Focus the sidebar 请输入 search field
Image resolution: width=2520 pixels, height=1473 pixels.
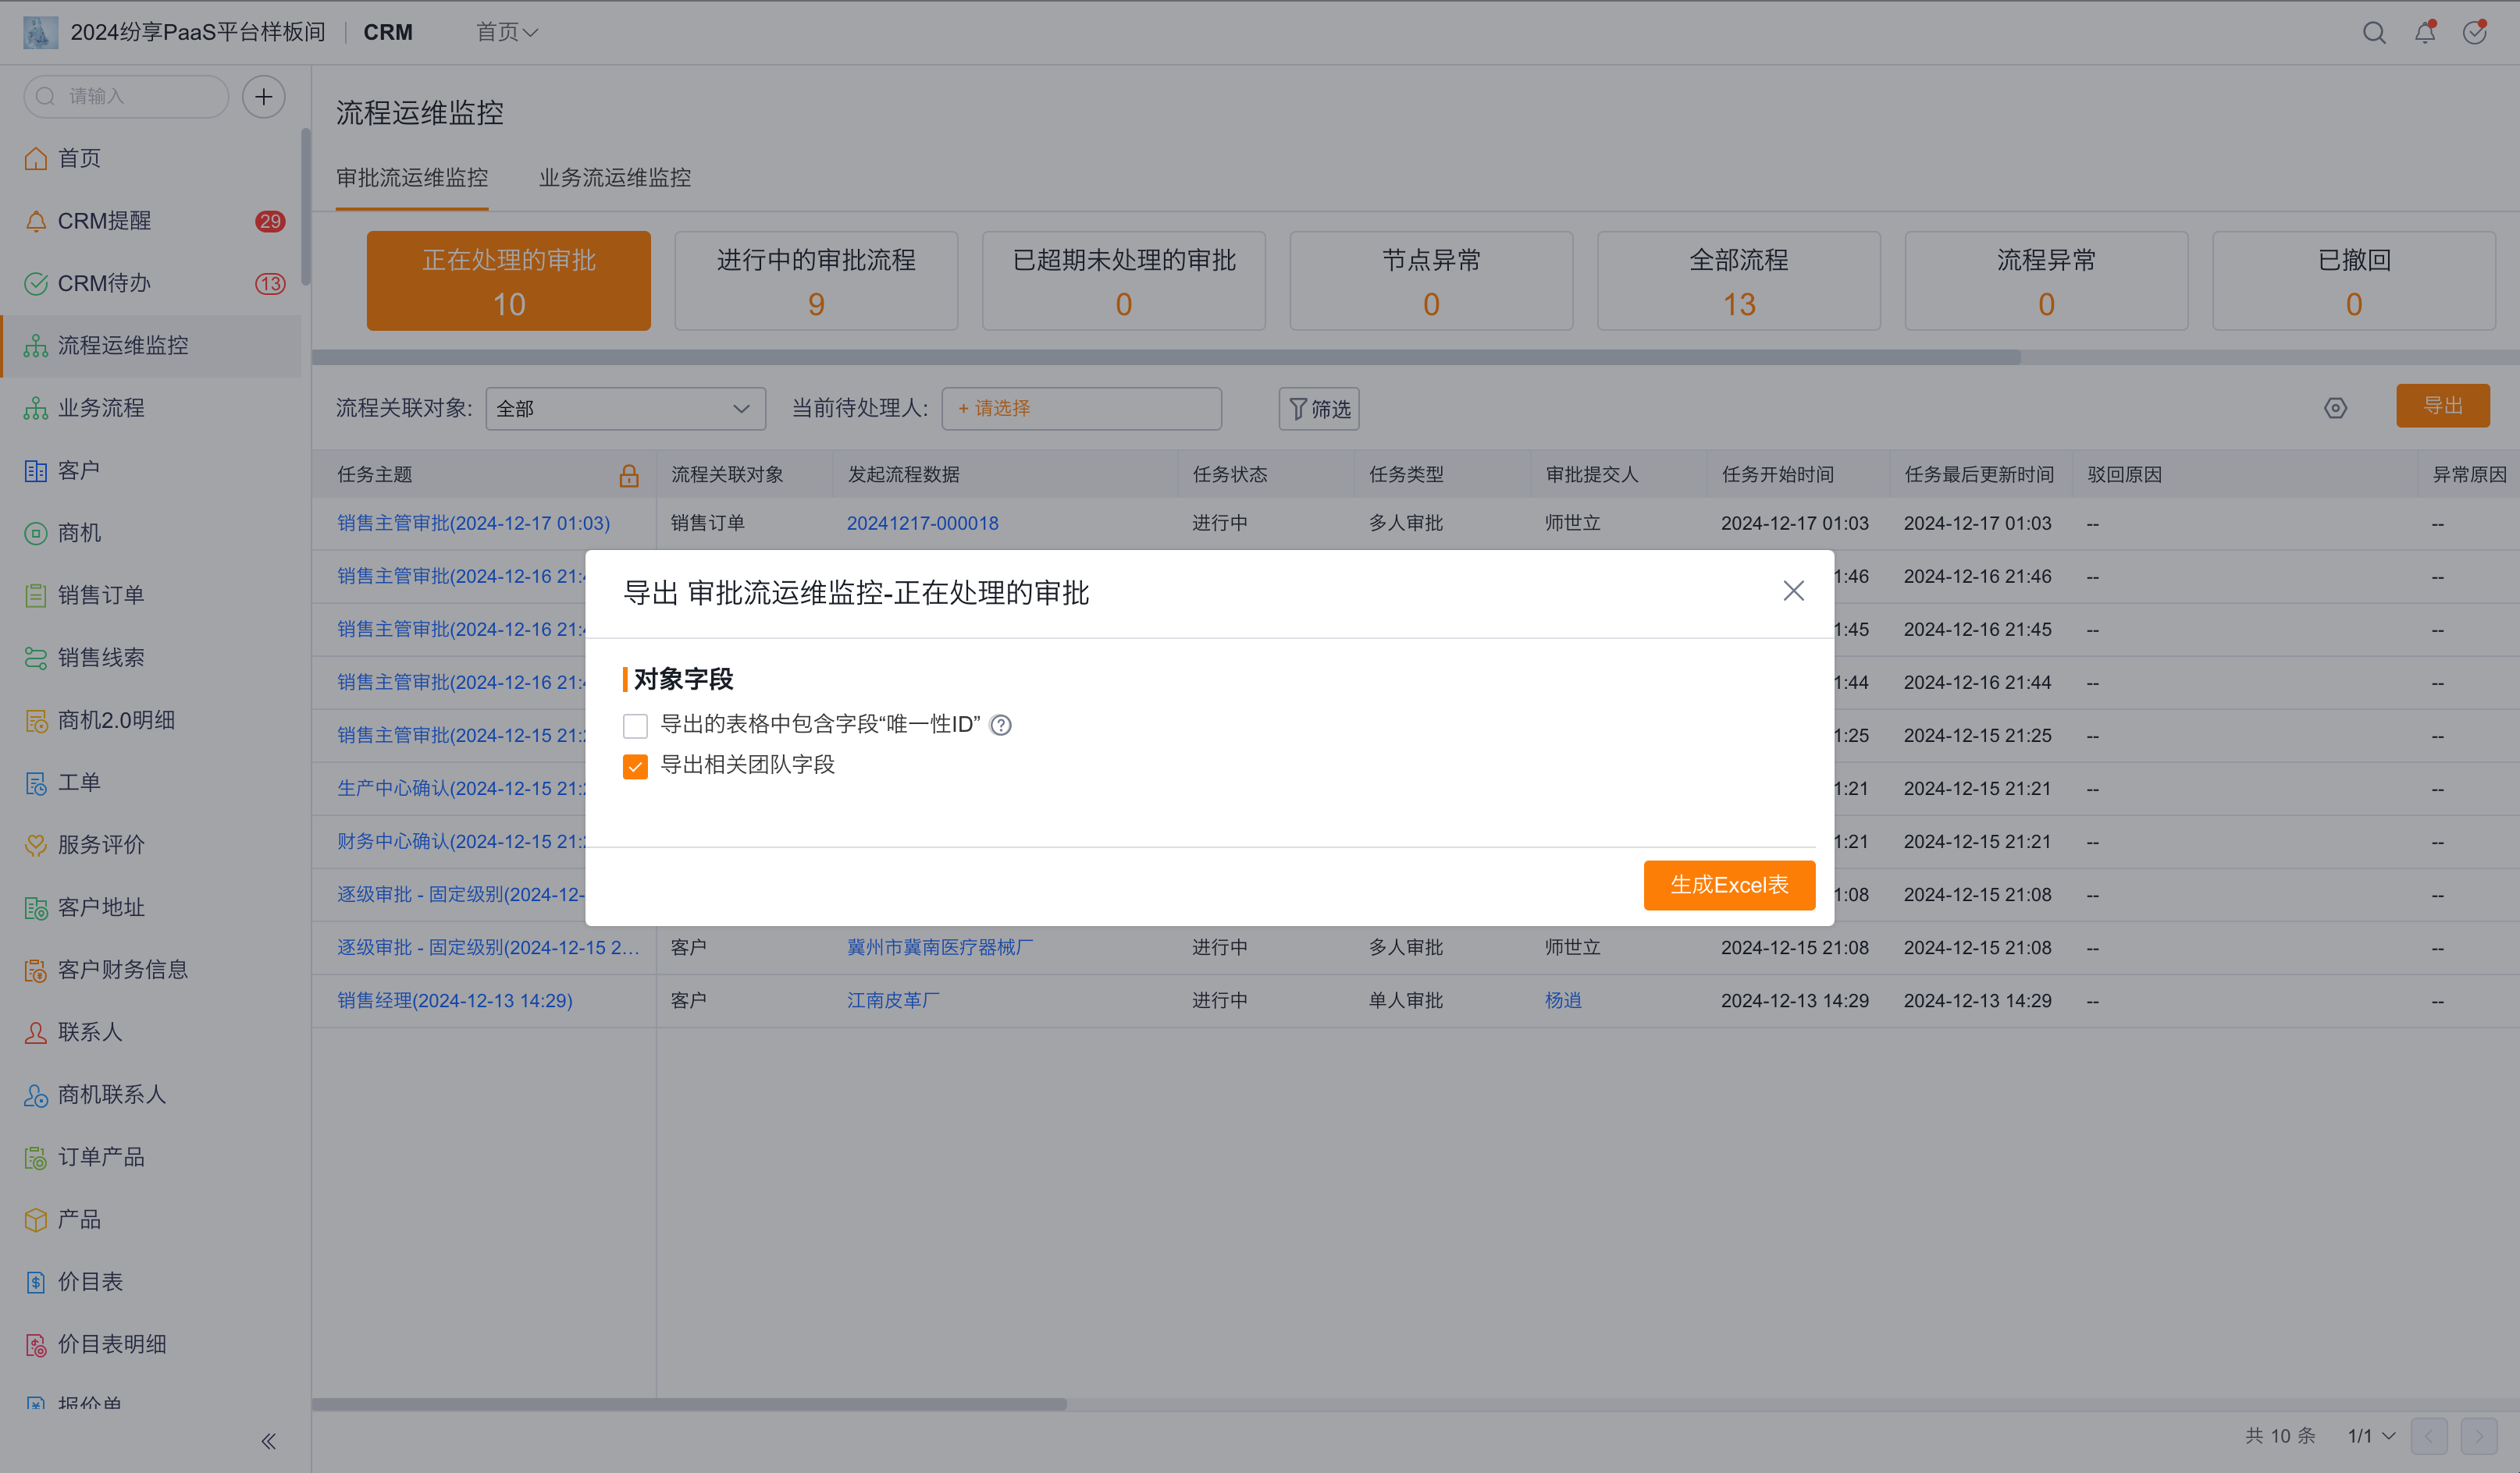point(126,97)
